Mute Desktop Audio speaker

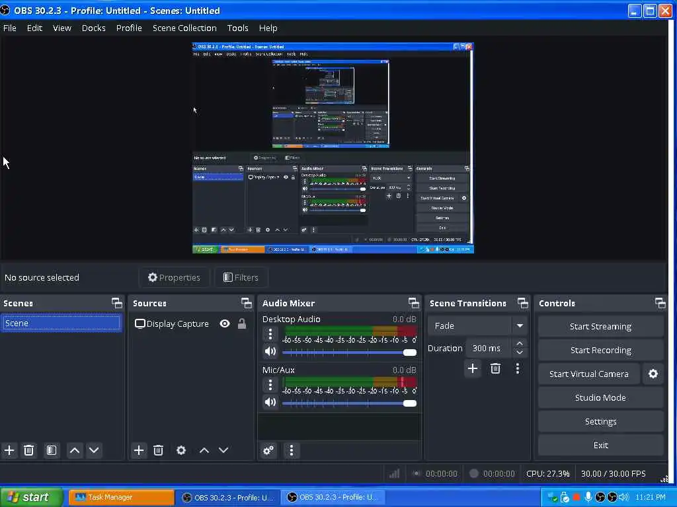click(x=270, y=351)
